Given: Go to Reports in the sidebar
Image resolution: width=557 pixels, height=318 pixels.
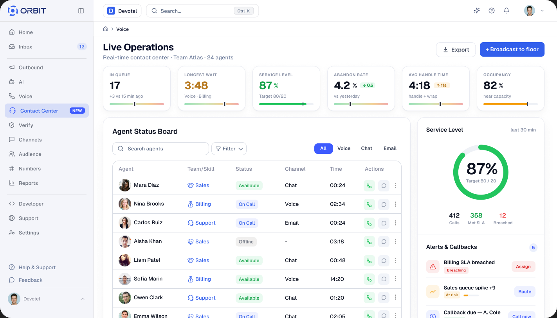Looking at the screenshot, I should tap(47, 183).
